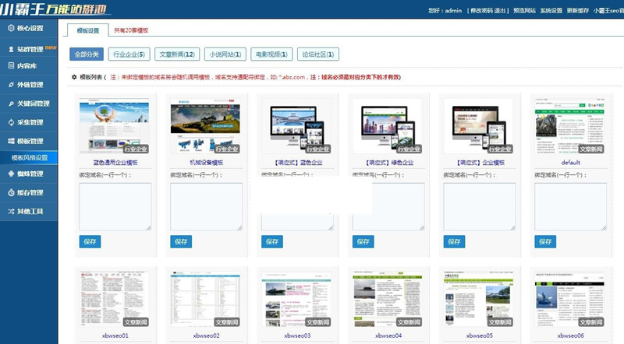Switch to the 模板设置 tab

pyautogui.click(x=88, y=30)
